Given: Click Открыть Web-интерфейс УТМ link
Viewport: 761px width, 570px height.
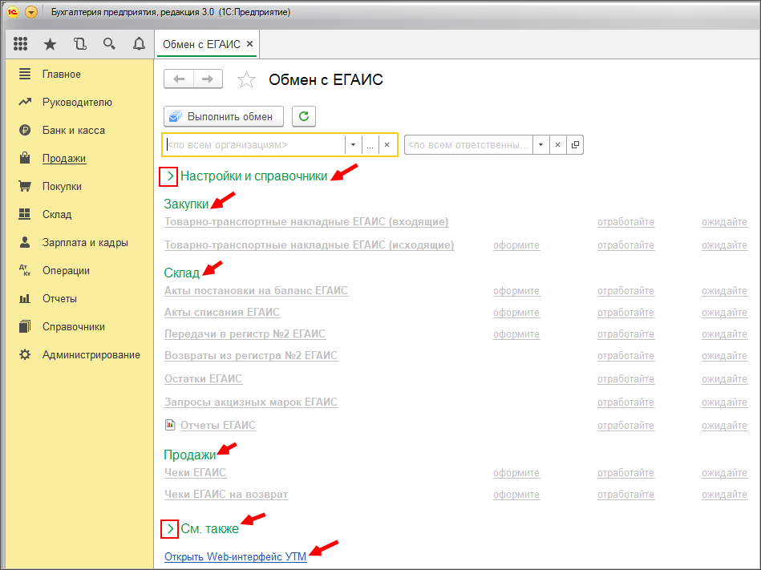Looking at the screenshot, I should tap(236, 556).
